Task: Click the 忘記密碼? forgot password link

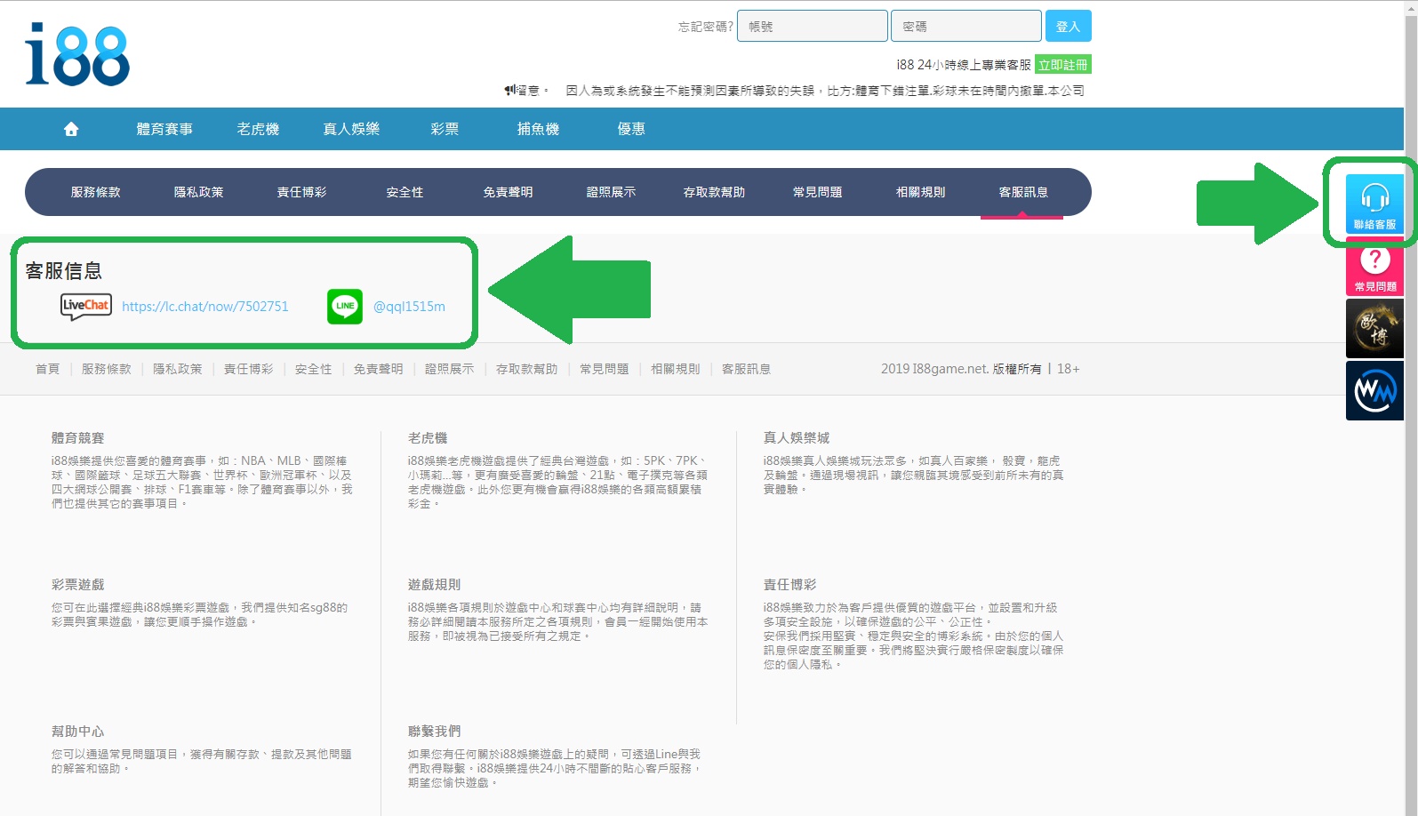Action: (x=705, y=27)
